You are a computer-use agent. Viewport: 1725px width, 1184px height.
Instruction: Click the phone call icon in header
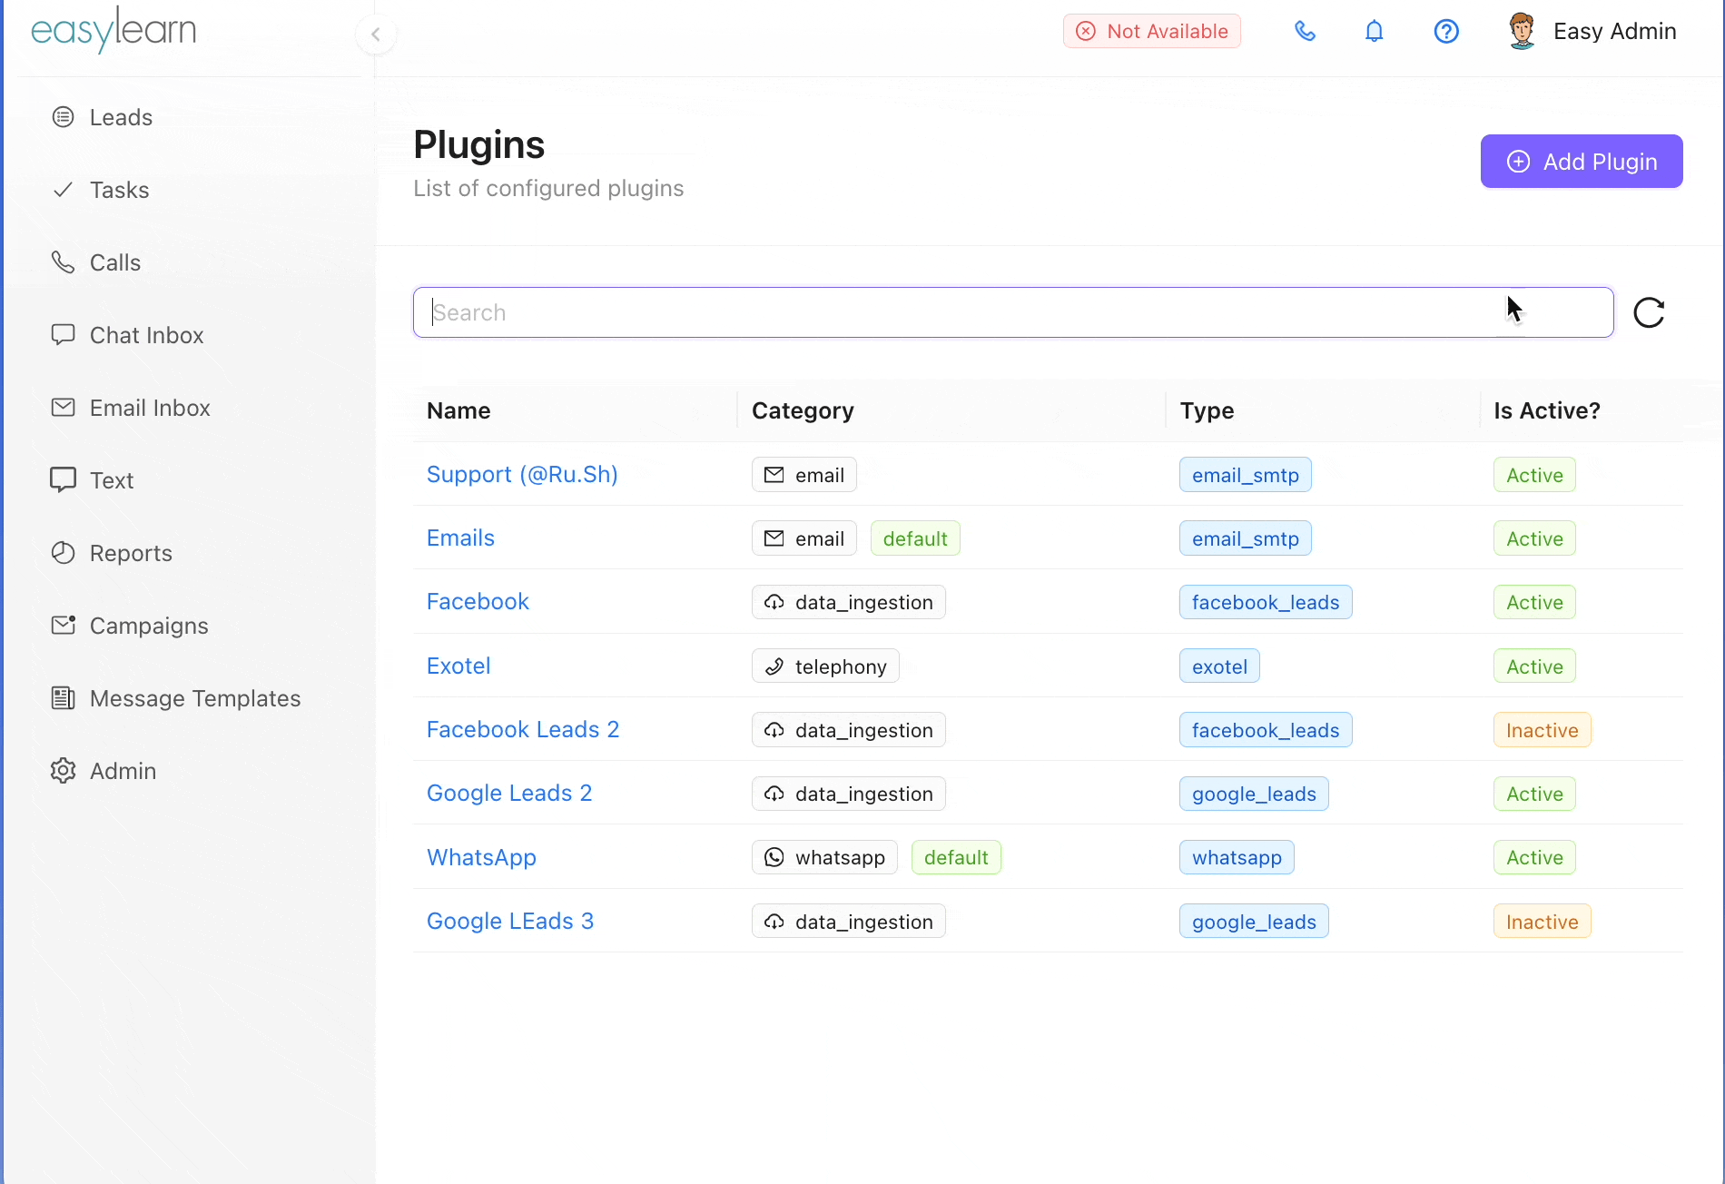1305,32
